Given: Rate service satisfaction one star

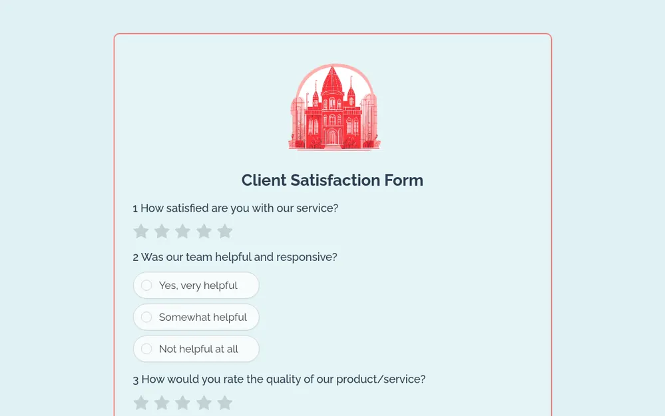Looking at the screenshot, I should (x=141, y=231).
